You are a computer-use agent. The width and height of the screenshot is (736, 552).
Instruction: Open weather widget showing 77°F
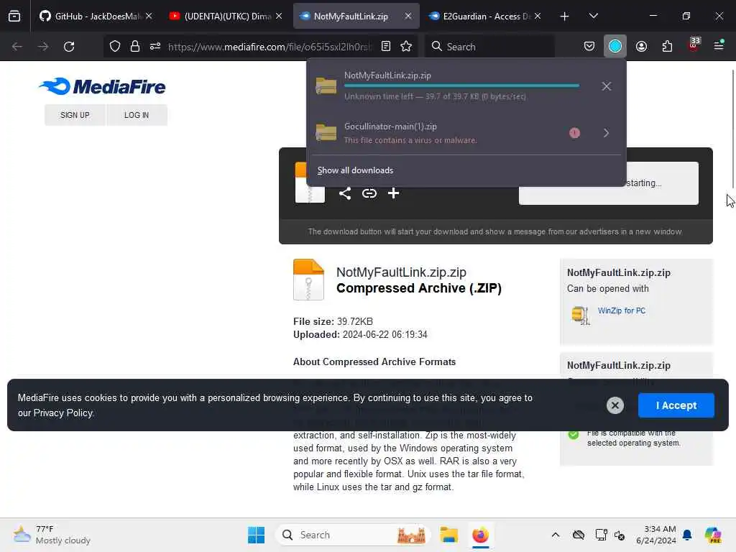(x=52, y=535)
